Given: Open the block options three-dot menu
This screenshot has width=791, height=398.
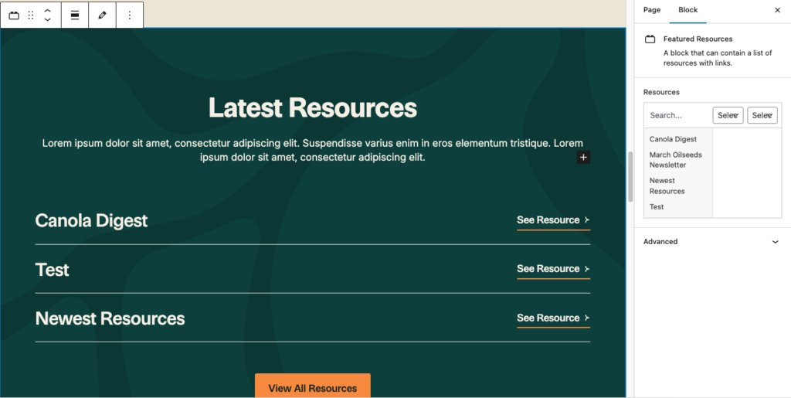Looking at the screenshot, I should click(129, 15).
